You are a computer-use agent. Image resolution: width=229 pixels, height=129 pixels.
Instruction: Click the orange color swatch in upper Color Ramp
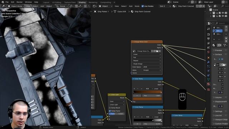(x=147, y=99)
